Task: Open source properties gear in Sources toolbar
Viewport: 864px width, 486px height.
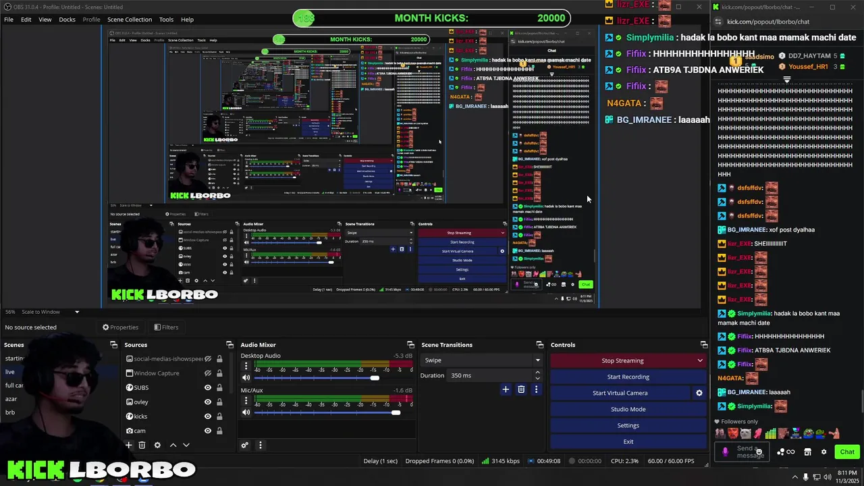Action: 157,445
